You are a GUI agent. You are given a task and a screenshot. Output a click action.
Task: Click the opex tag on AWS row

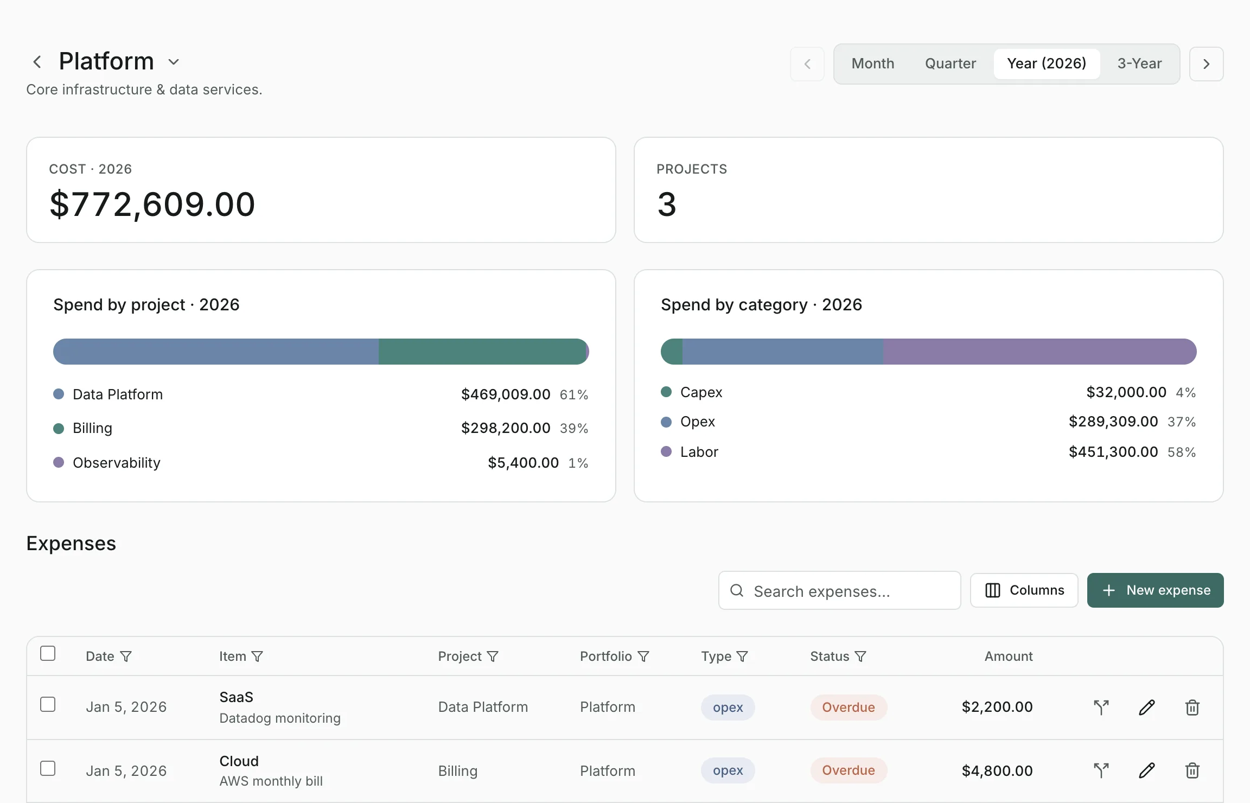728,770
